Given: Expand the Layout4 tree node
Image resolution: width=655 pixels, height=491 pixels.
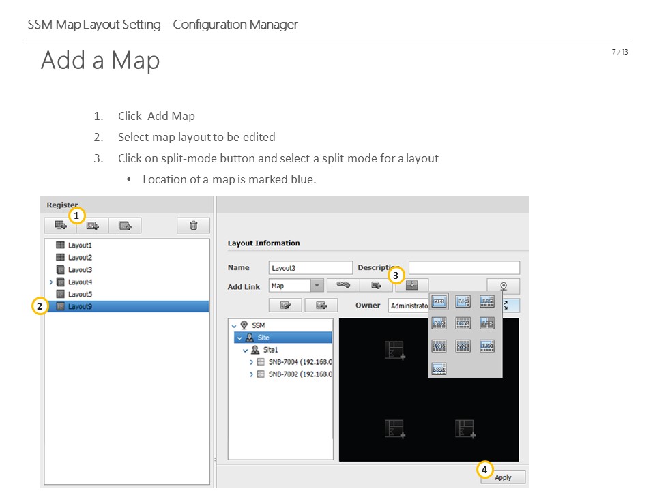Looking at the screenshot, I should pyautogui.click(x=50, y=282).
